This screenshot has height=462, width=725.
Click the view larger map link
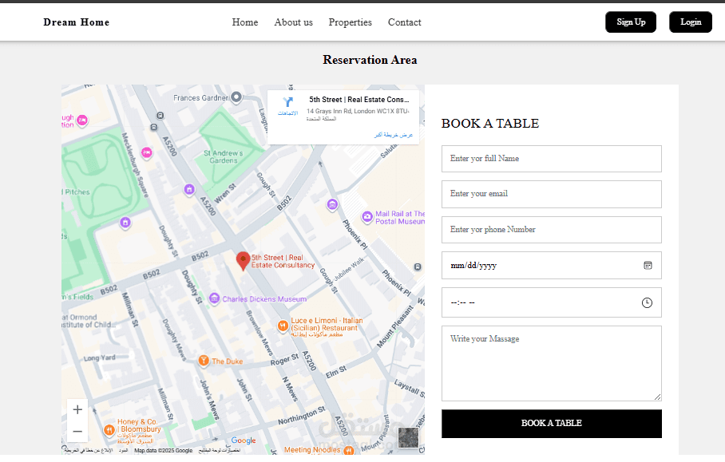coord(395,135)
